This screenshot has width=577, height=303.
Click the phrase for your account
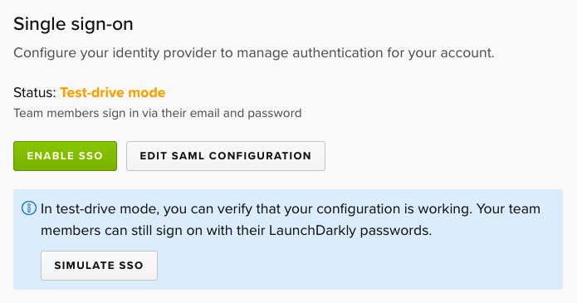click(441, 53)
